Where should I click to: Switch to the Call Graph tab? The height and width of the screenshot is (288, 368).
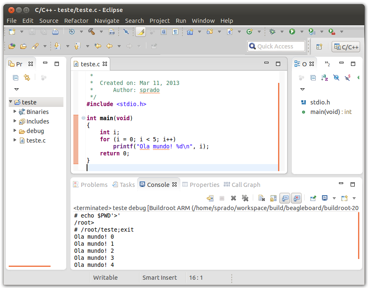click(x=242, y=185)
